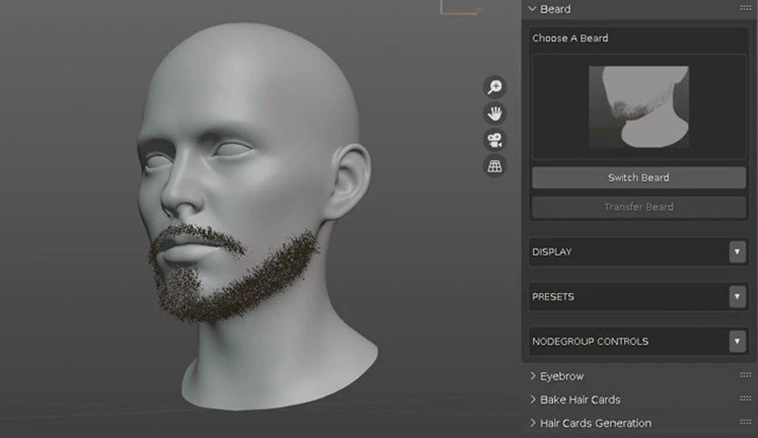Open the PRESETS dropdown arrow
The image size is (758, 438).
[x=737, y=297]
